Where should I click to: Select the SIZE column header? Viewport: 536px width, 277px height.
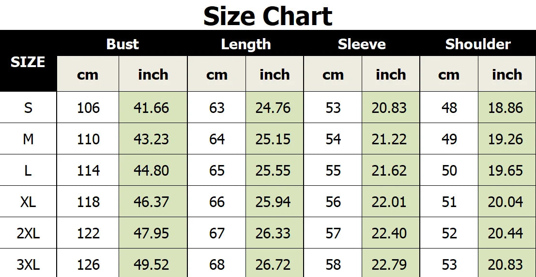[x=28, y=62]
